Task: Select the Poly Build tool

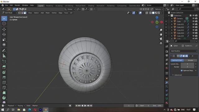Action: point(4,93)
